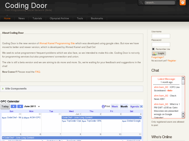The image size is (189, 141).
Task: Open the CodeChef June Long Contest bar in second week
Action: point(71,138)
